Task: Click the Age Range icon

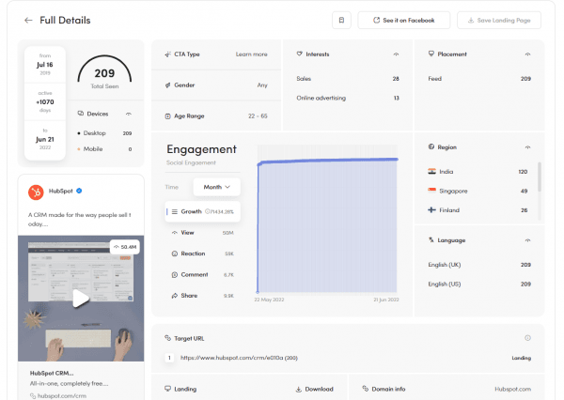Action: (x=167, y=116)
